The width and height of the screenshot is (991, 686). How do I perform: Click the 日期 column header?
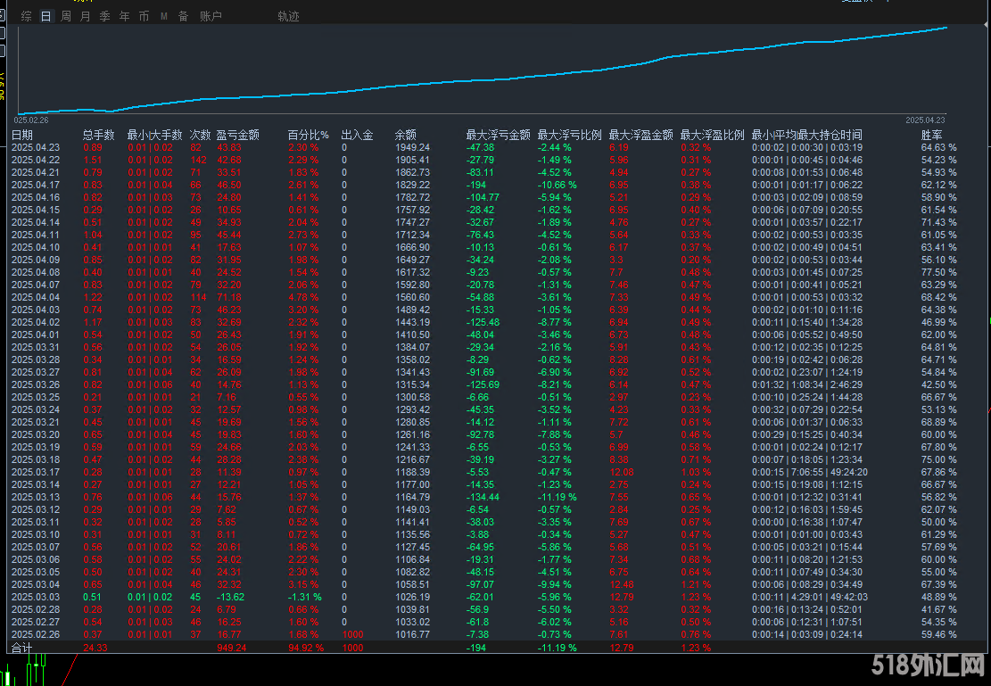click(22, 135)
